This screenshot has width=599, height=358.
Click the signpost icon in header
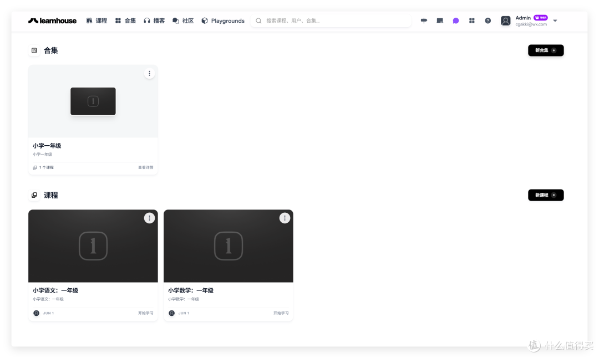[424, 21]
